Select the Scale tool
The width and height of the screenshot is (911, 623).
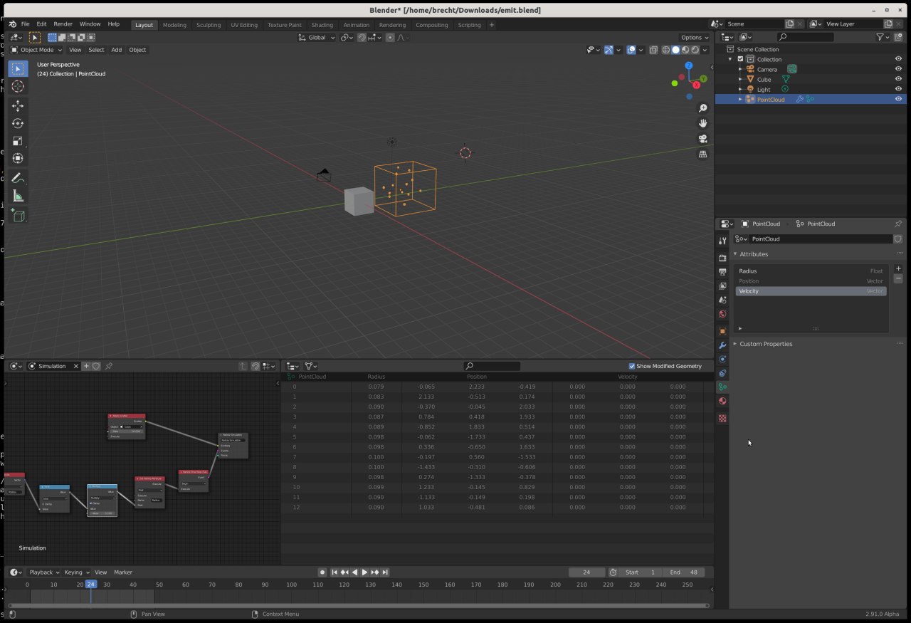18,141
